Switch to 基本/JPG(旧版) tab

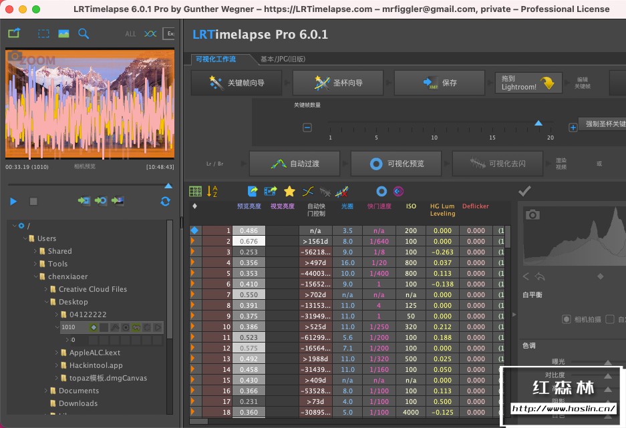(283, 59)
